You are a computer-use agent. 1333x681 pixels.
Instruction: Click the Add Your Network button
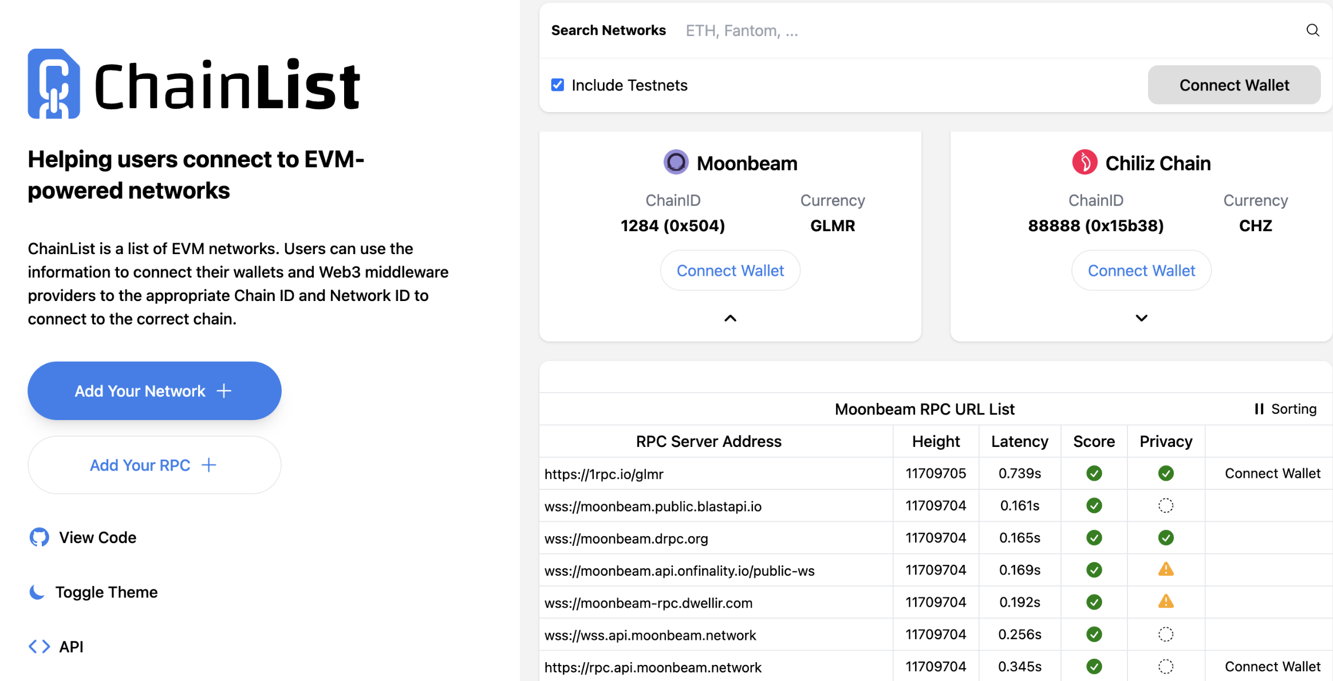point(154,391)
